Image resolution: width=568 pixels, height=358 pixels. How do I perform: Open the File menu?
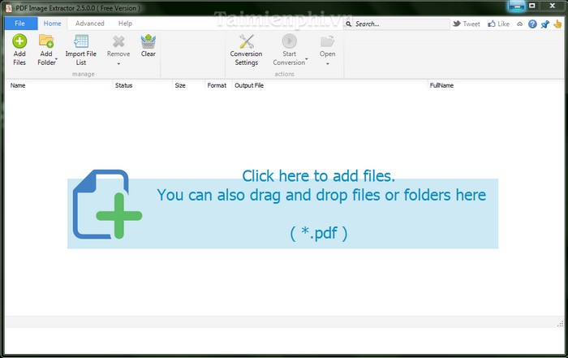tap(20, 24)
